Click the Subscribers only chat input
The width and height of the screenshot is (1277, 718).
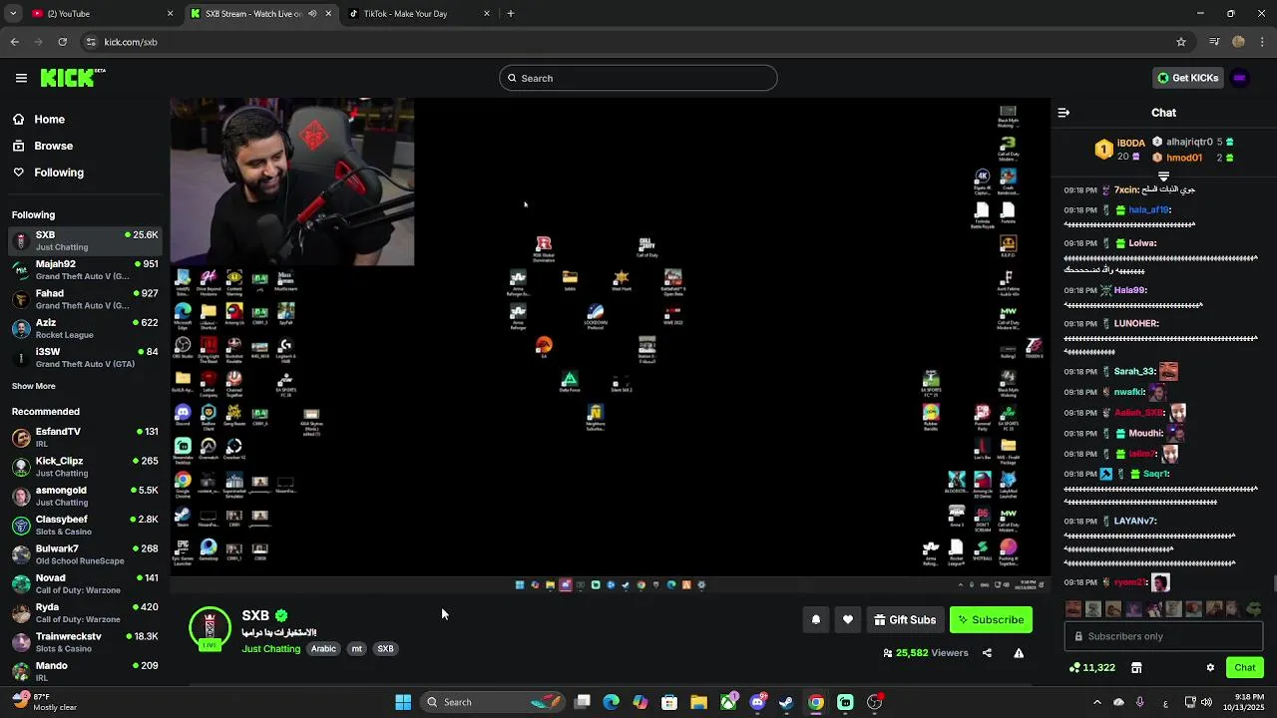point(1163,636)
